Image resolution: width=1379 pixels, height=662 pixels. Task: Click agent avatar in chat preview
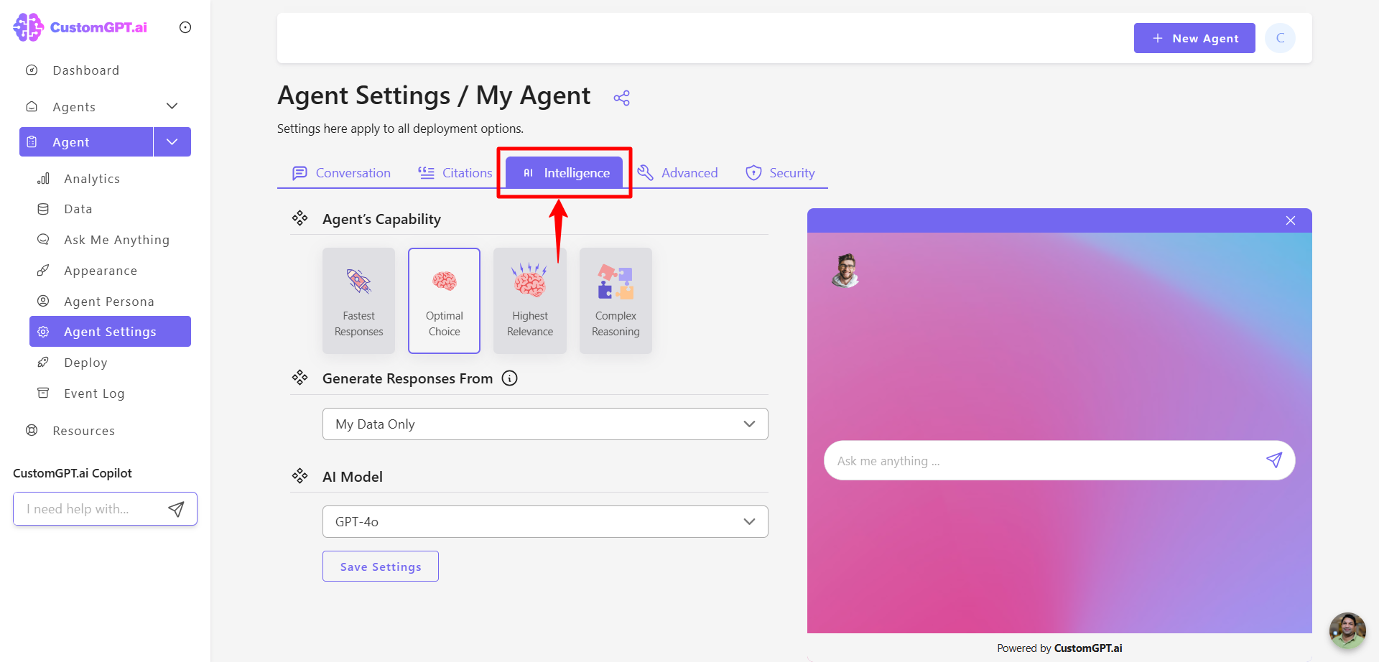point(846,271)
